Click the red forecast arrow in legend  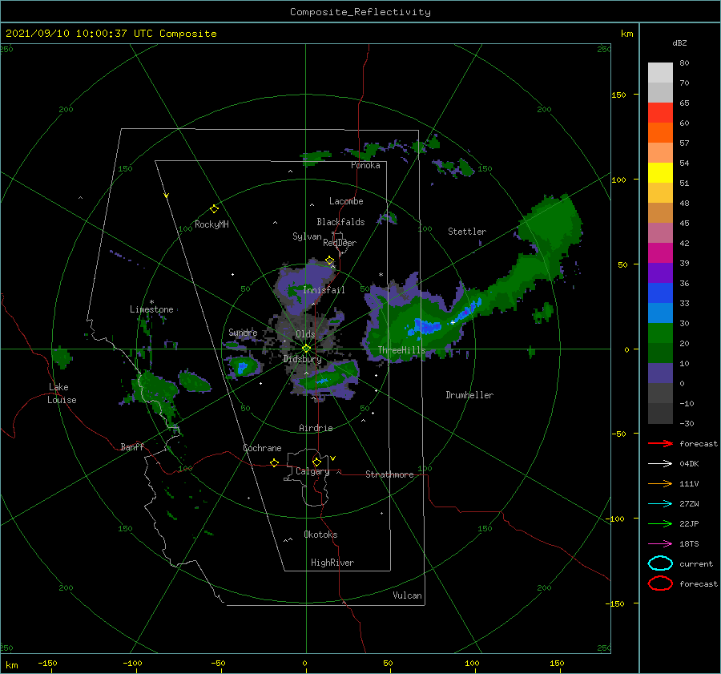tap(660, 443)
